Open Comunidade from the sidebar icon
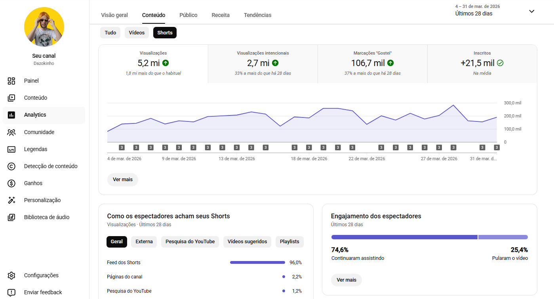The width and height of the screenshot is (554, 299). tap(11, 132)
